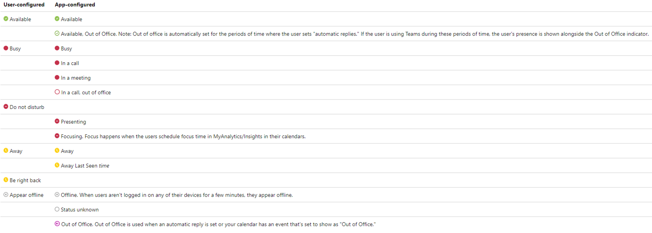Image resolution: width=652 pixels, height=233 pixels.
Task: Click the Busy text in the App-configured column
Action: [x=66, y=49]
